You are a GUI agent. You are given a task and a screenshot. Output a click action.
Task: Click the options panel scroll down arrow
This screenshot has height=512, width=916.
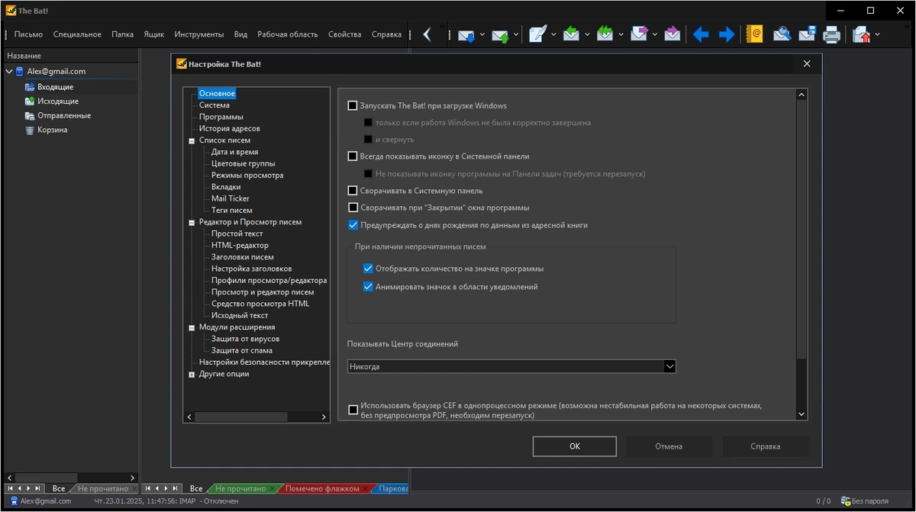801,414
